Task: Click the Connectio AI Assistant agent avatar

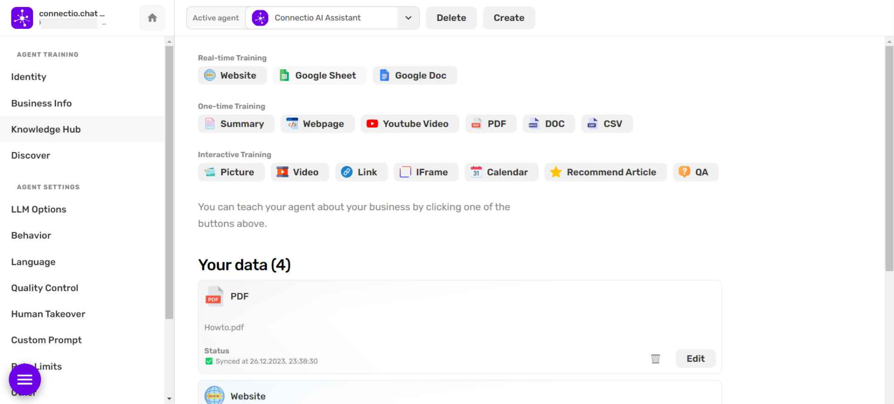Action: [x=260, y=18]
